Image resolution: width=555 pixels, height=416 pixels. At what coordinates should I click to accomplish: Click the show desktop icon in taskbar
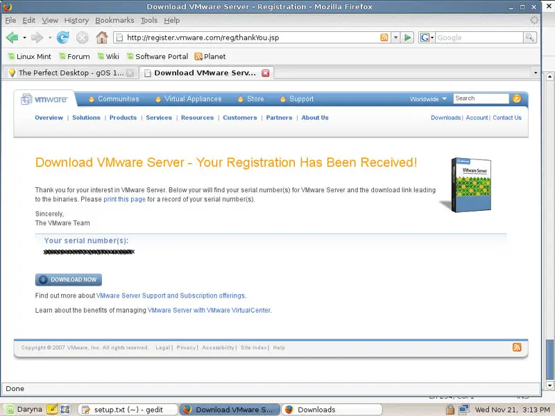pos(65,409)
